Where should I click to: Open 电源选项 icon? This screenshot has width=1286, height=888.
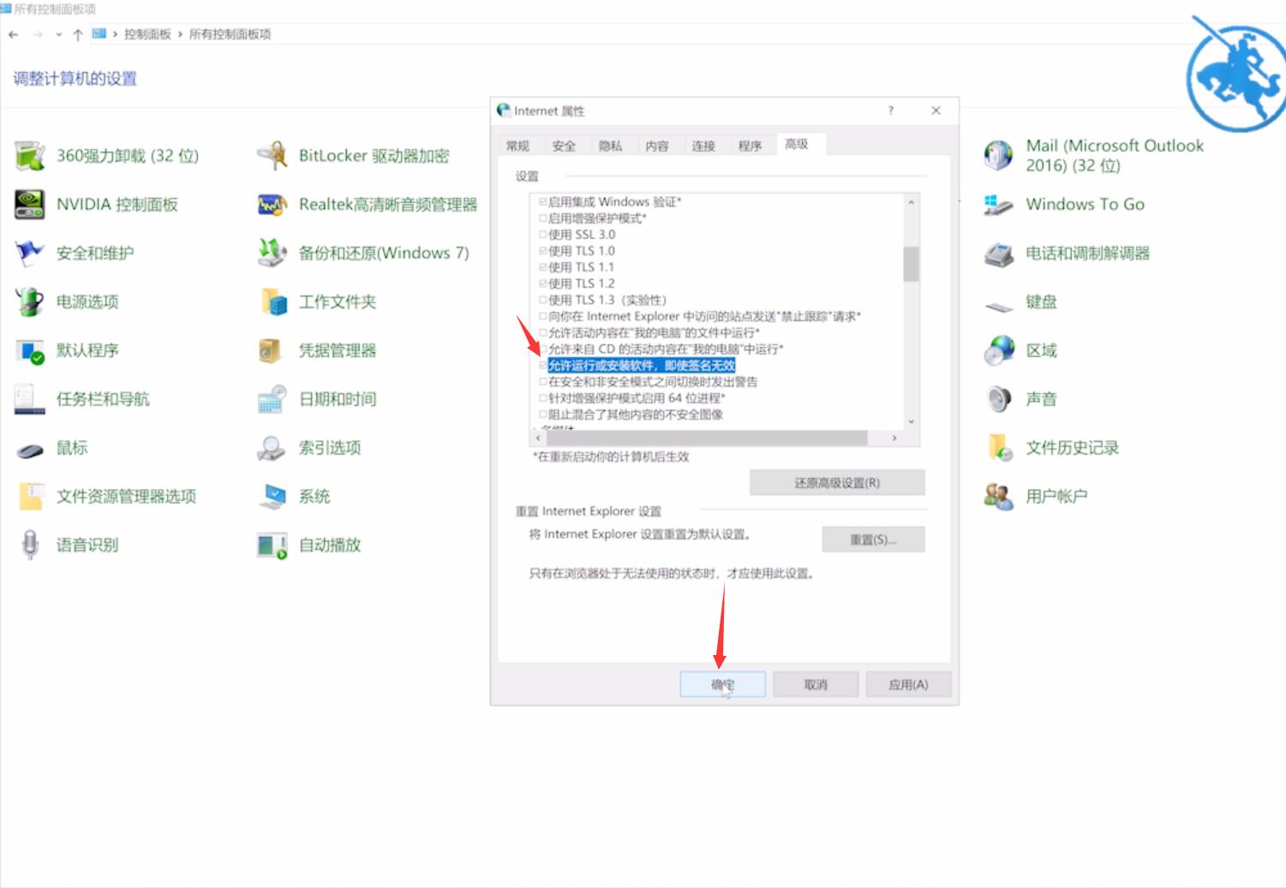[x=29, y=302]
